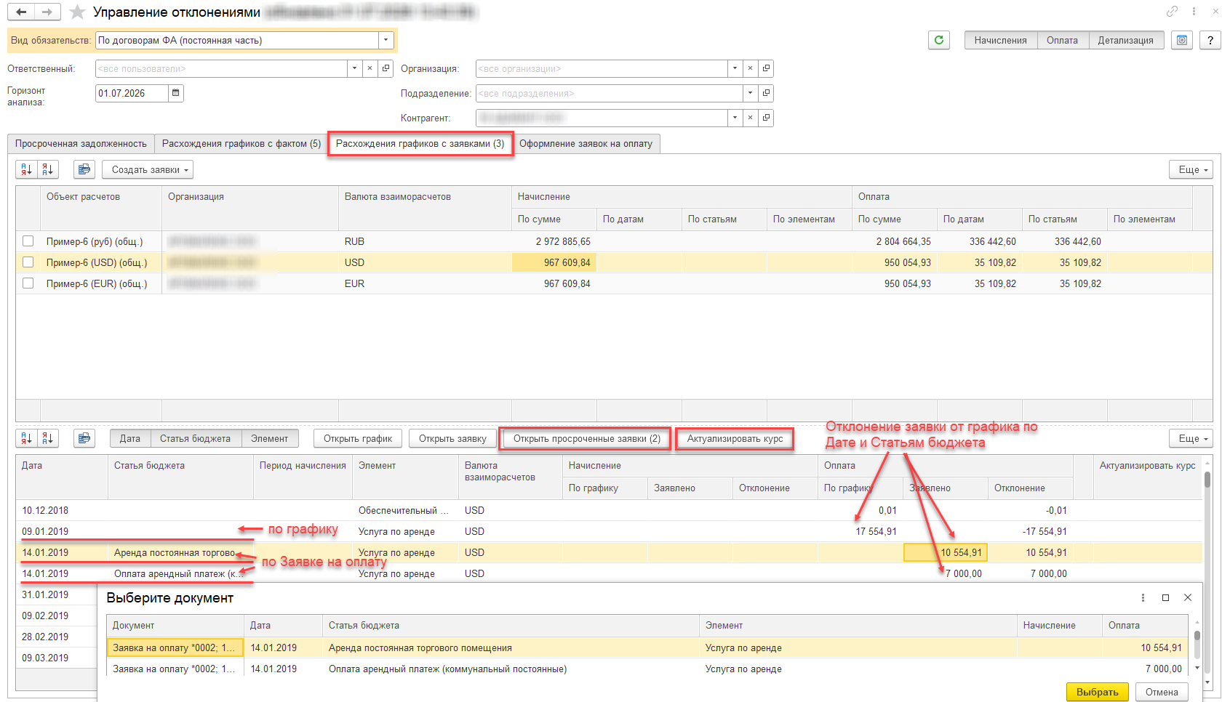
Task: Switch view to Начисления
Action: [x=1001, y=40]
